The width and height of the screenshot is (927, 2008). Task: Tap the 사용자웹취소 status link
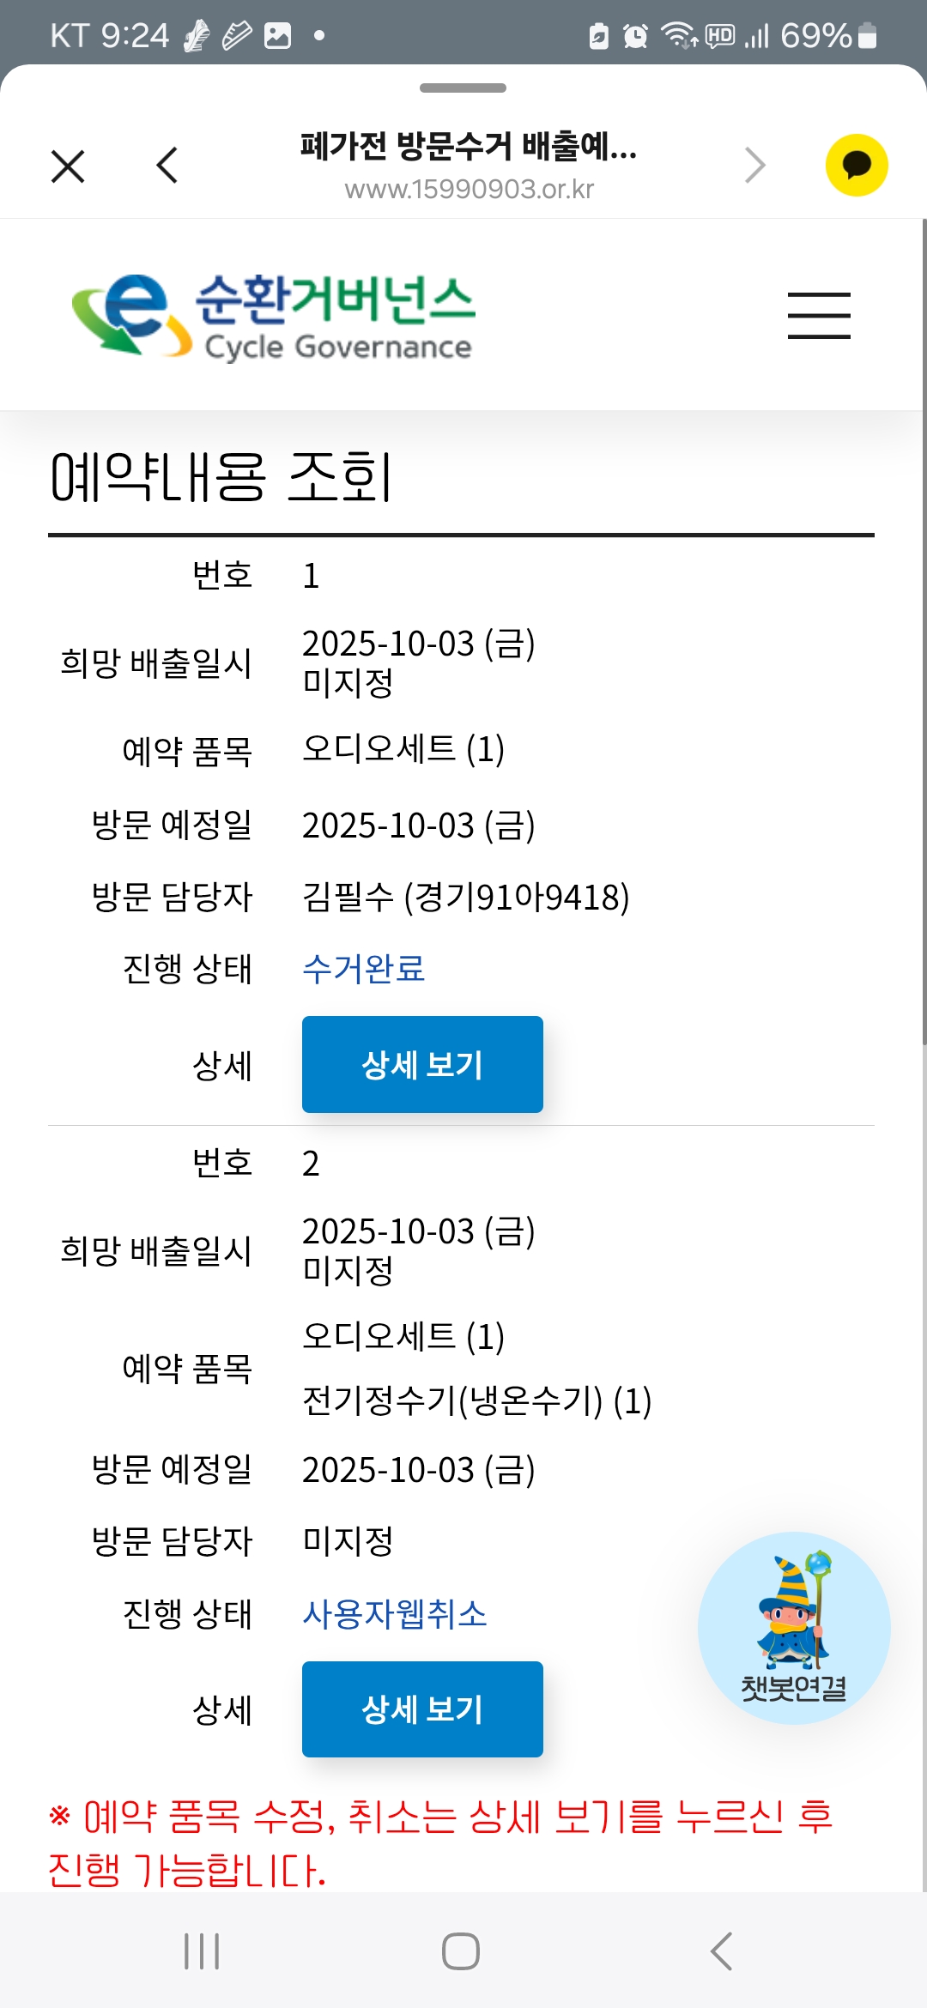point(395,1614)
